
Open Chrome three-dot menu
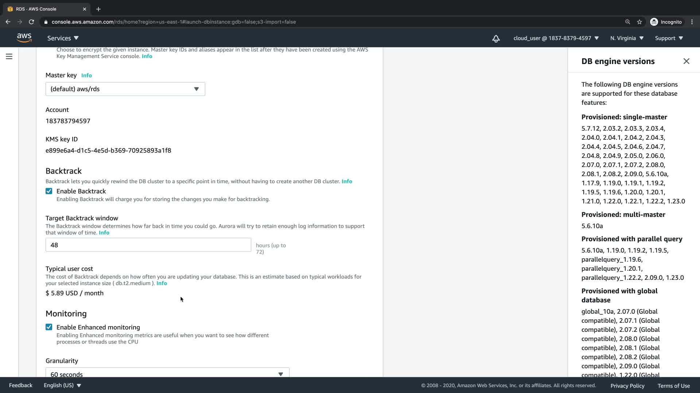(692, 22)
